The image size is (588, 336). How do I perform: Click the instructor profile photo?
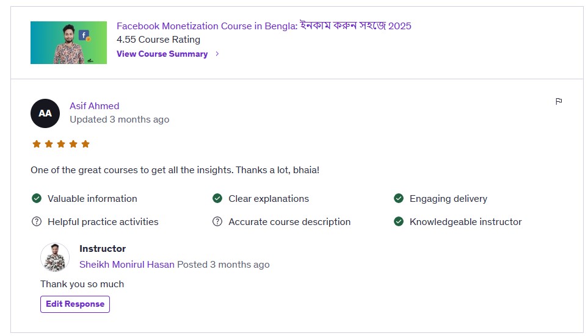click(55, 257)
